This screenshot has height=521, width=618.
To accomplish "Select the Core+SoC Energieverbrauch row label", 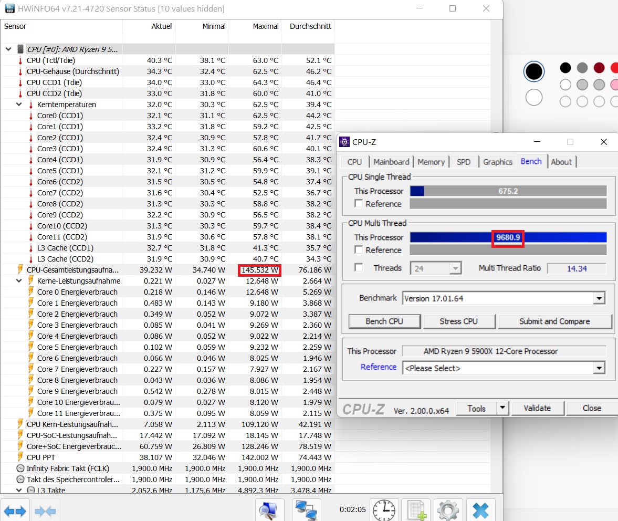I will click(x=74, y=446).
